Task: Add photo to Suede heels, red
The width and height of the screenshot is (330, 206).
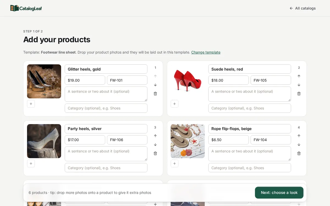Action: (174, 104)
